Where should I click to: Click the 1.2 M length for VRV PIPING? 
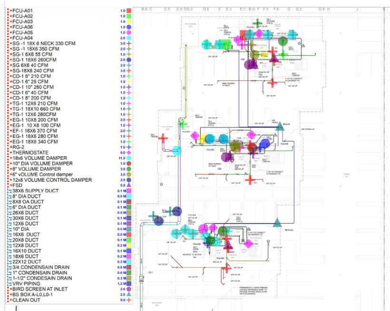pos(121,283)
